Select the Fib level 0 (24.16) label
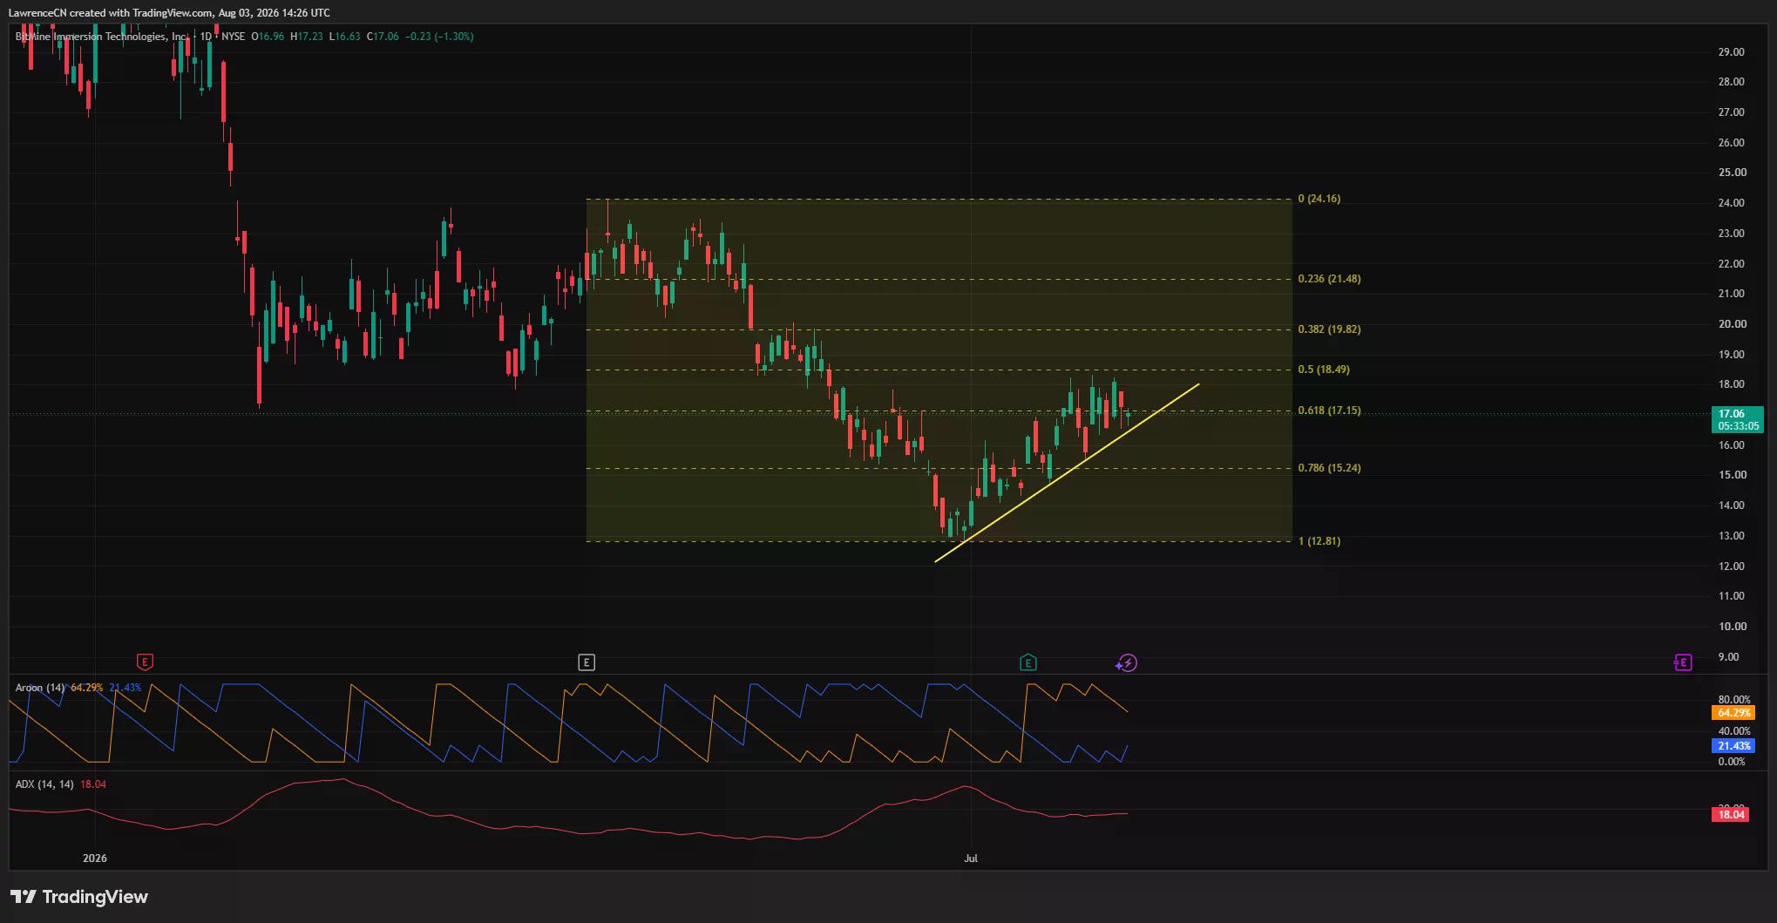Image resolution: width=1777 pixels, height=923 pixels. pos(1319,199)
